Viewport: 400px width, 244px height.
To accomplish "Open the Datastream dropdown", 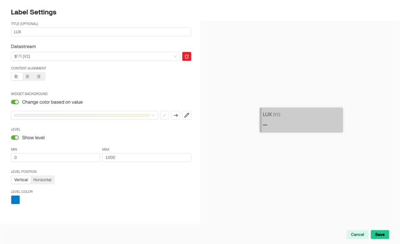I will click(x=96, y=56).
